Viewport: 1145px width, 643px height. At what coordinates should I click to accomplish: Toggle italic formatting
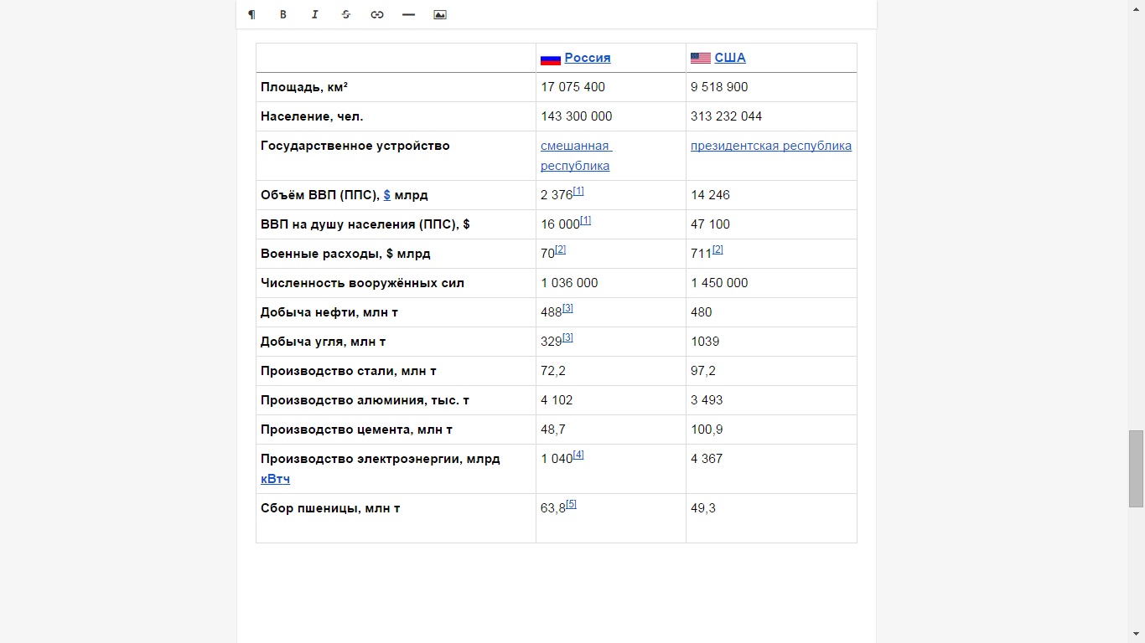pyautogui.click(x=314, y=14)
